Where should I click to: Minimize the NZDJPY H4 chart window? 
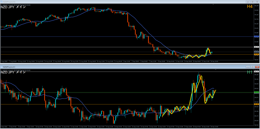click(x=248, y=2)
